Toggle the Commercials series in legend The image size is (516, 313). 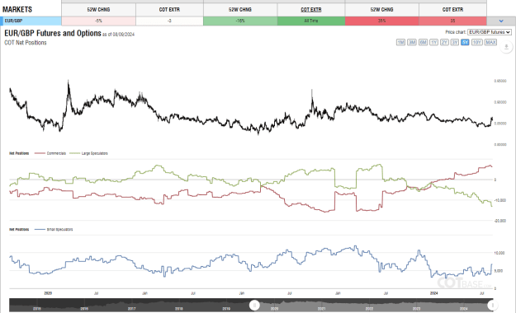point(50,153)
